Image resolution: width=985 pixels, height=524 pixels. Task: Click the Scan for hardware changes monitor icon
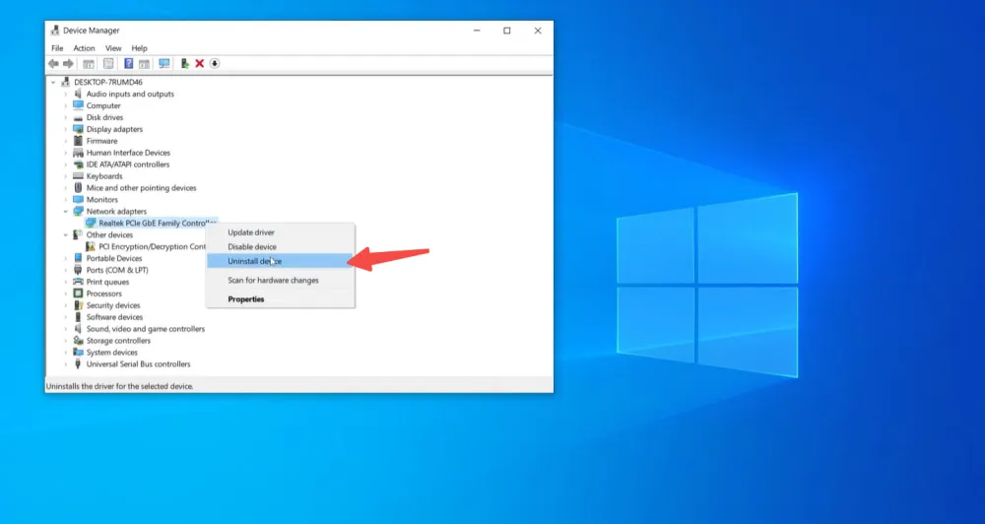pos(164,63)
